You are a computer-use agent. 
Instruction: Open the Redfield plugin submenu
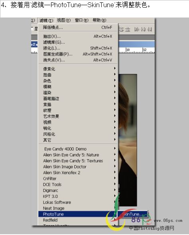(78, 220)
